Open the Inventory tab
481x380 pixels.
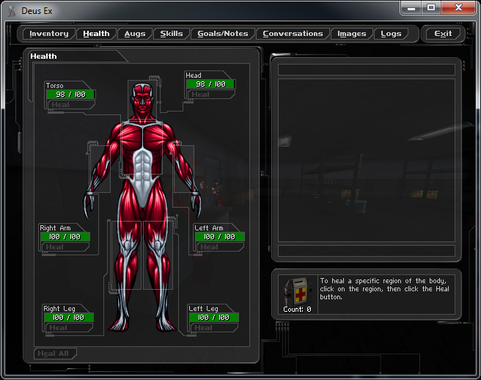click(49, 34)
